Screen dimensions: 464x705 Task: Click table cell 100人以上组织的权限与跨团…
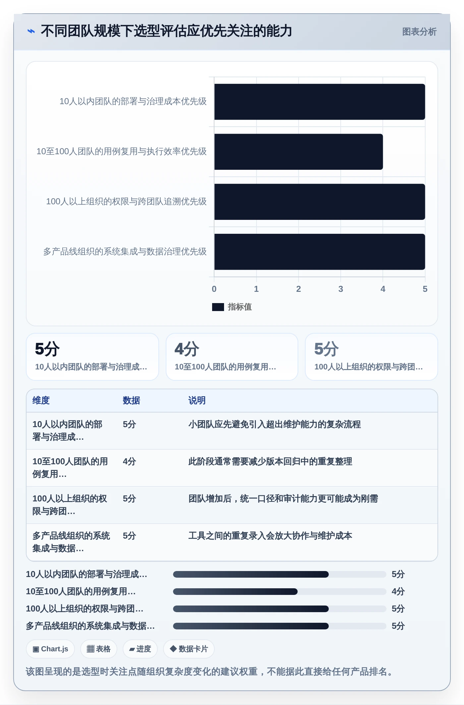click(x=71, y=505)
